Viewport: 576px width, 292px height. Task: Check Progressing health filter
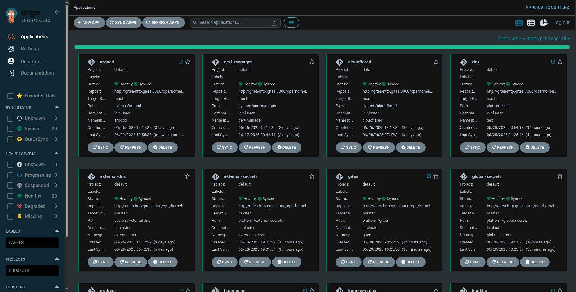[10, 175]
